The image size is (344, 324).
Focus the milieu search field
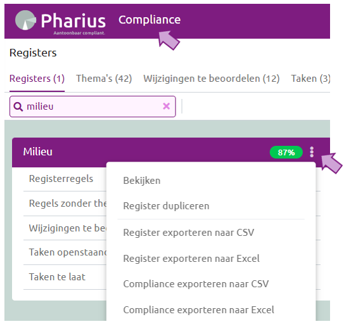tap(92, 107)
